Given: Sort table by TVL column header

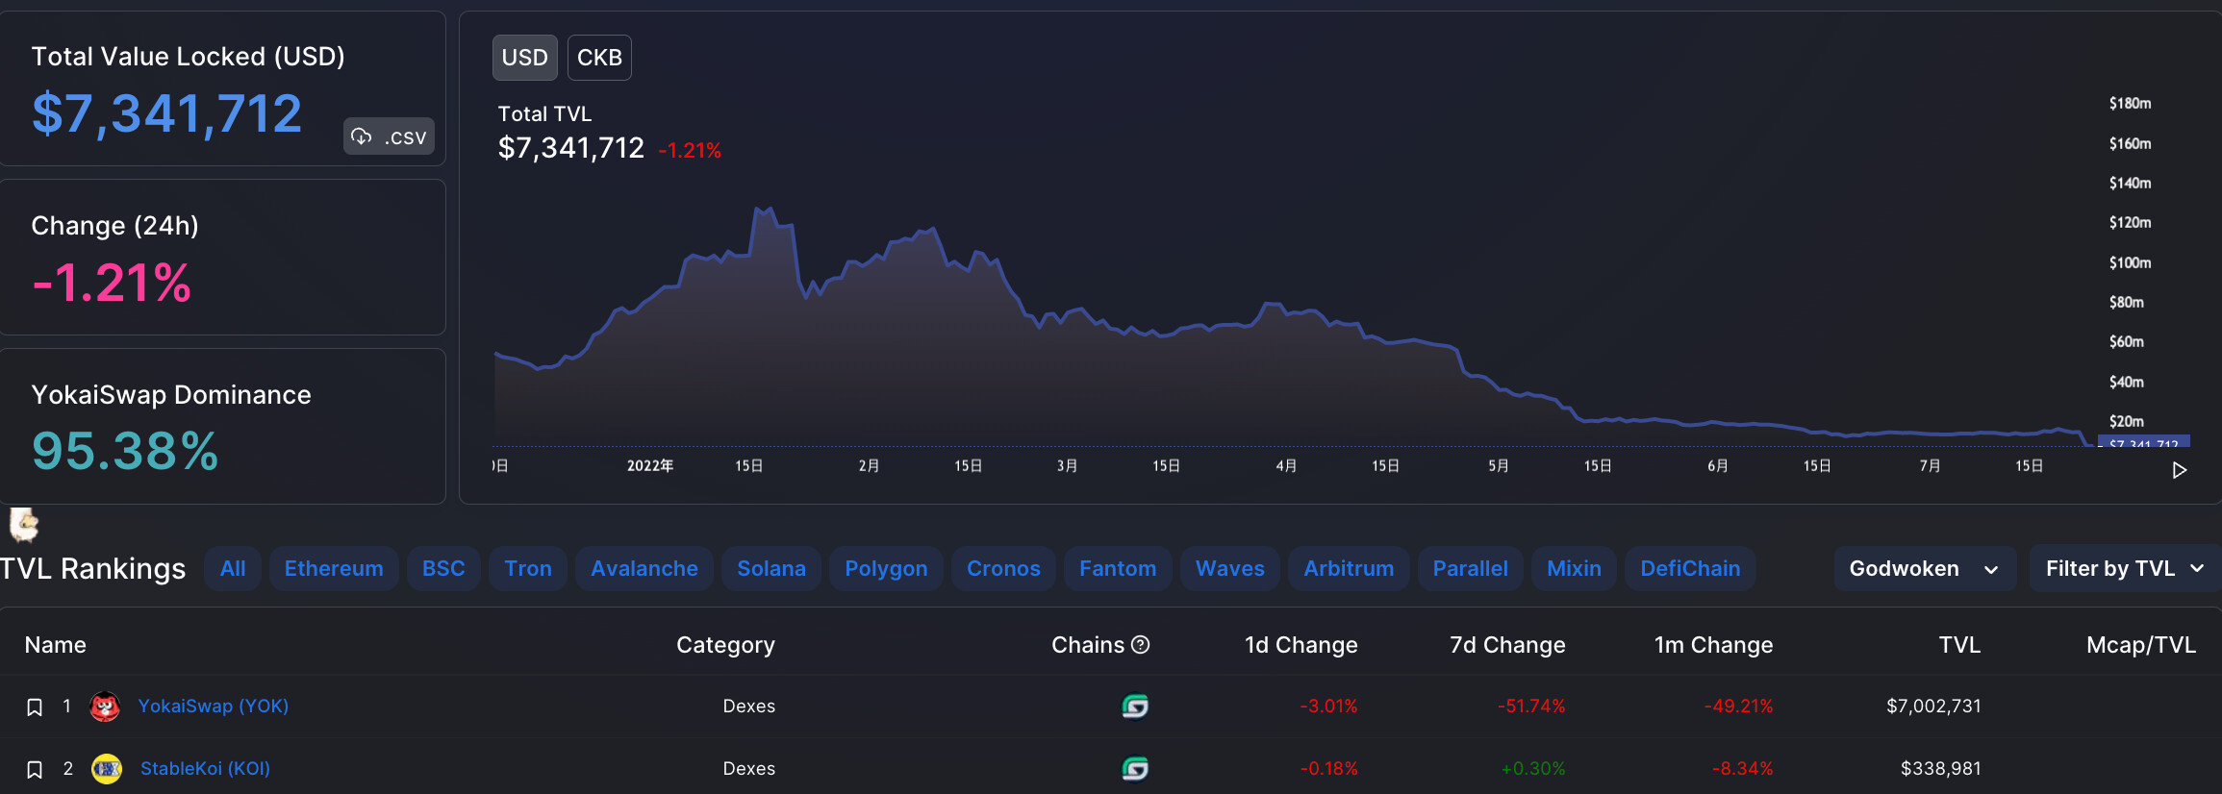Looking at the screenshot, I should coord(1958,645).
